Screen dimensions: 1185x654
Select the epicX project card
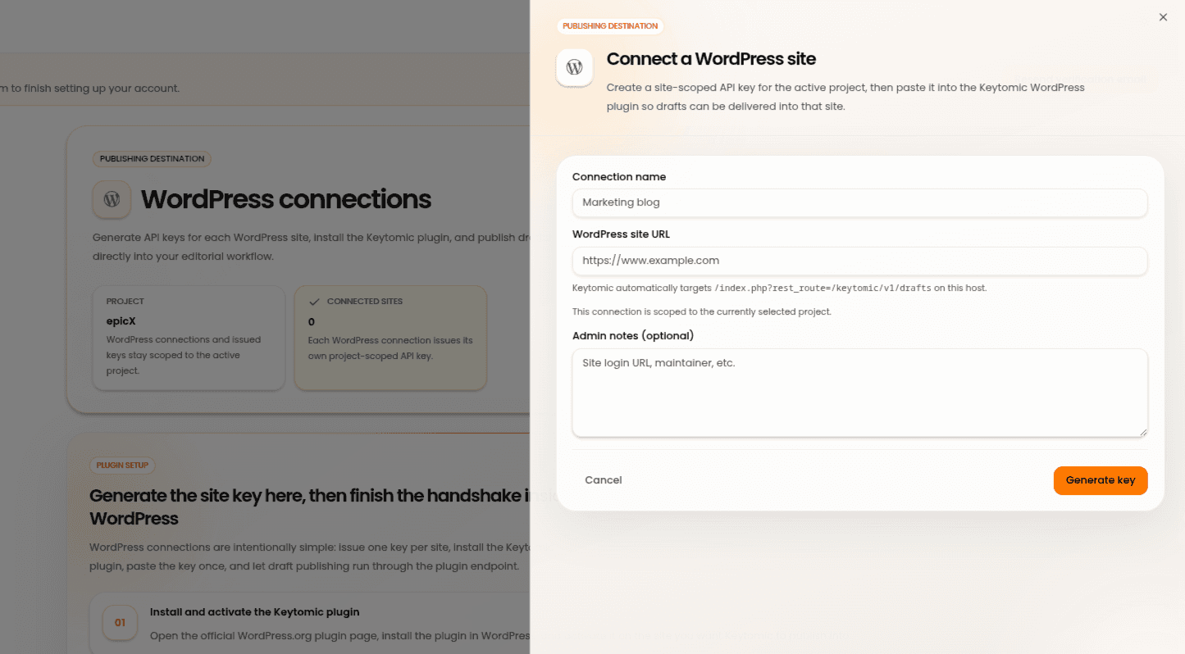(x=189, y=338)
